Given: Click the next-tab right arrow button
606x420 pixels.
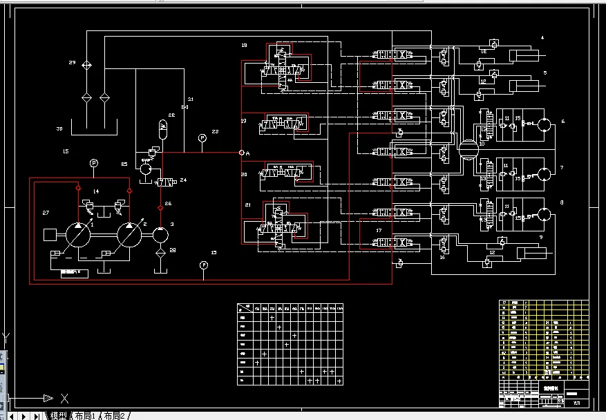Looking at the screenshot, I should [x=24, y=417].
